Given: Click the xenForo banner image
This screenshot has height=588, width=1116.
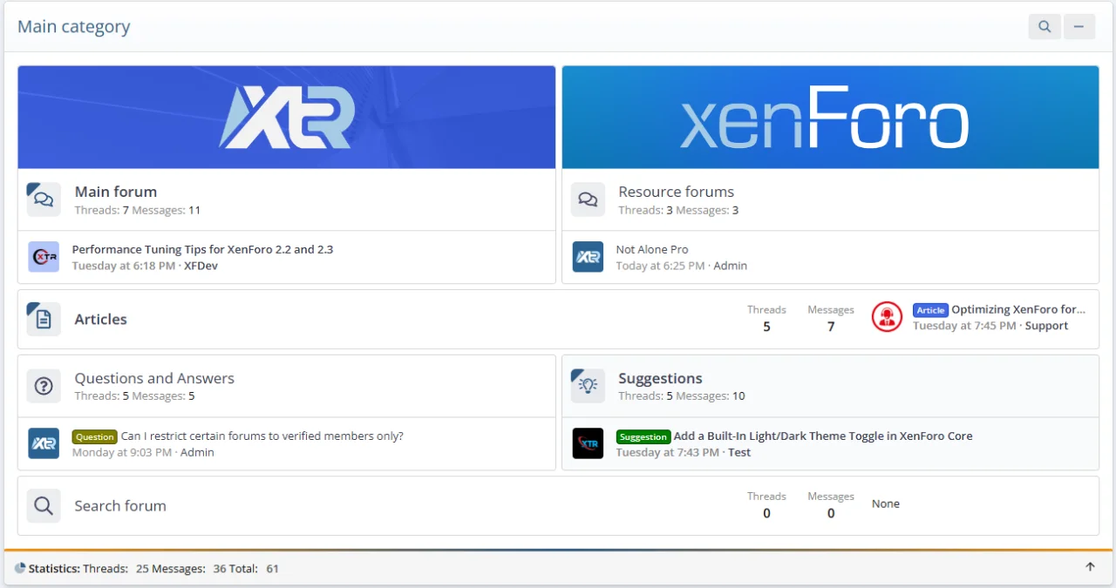Looking at the screenshot, I should 830,118.
